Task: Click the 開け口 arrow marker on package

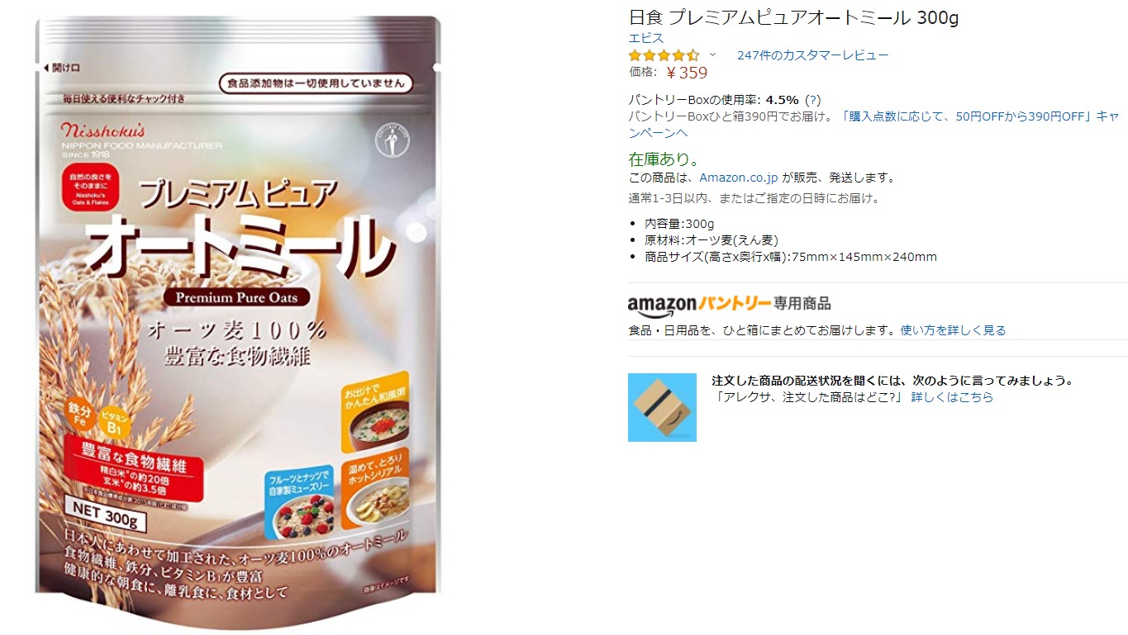Action: point(65,67)
